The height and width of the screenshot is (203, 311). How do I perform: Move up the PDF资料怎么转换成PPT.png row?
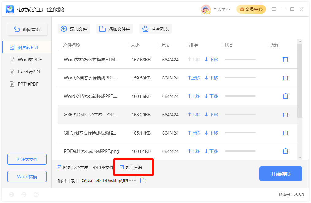(194, 151)
